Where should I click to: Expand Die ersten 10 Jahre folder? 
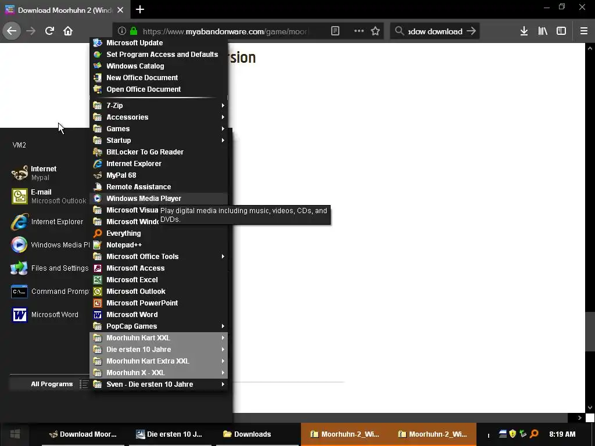159,350
